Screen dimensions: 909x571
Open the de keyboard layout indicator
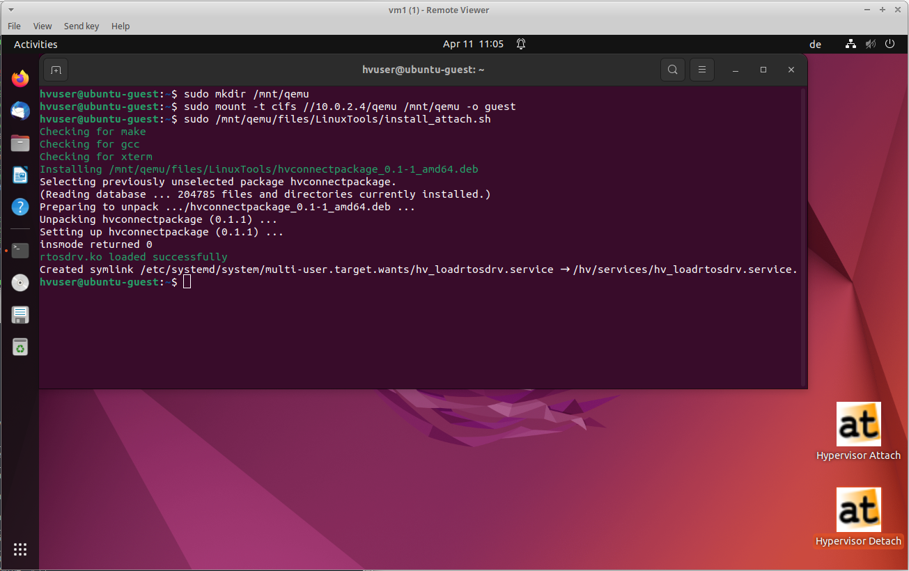click(815, 45)
